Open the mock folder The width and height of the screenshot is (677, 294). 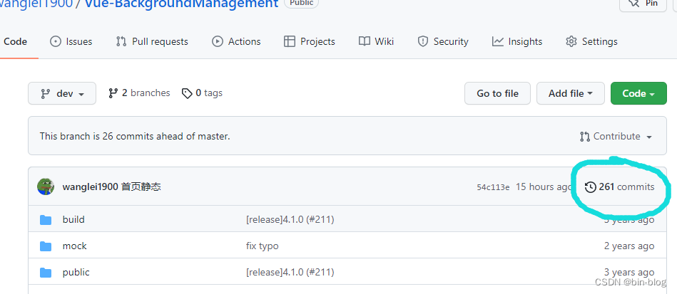pos(75,246)
